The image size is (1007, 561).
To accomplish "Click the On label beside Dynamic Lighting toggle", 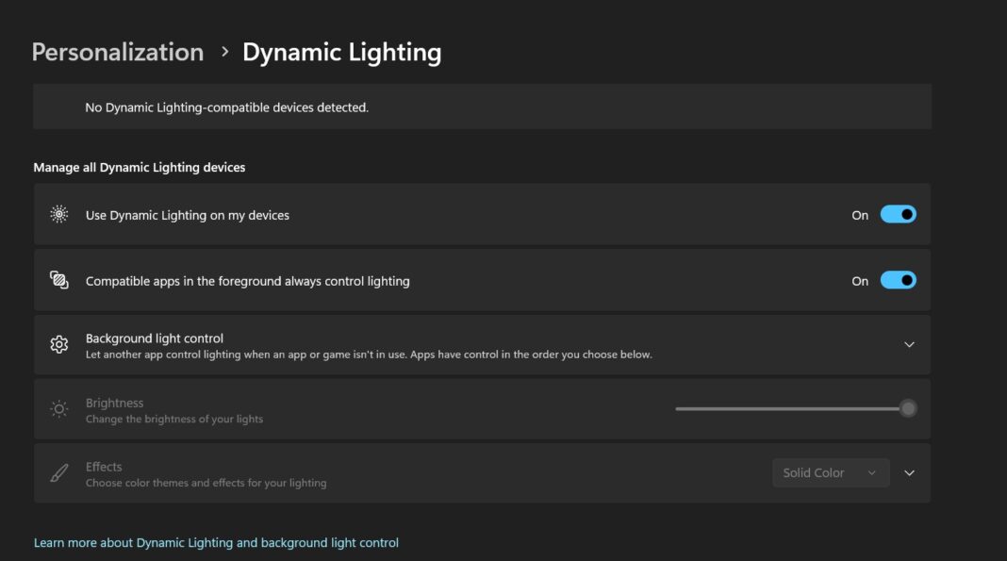I will [859, 214].
